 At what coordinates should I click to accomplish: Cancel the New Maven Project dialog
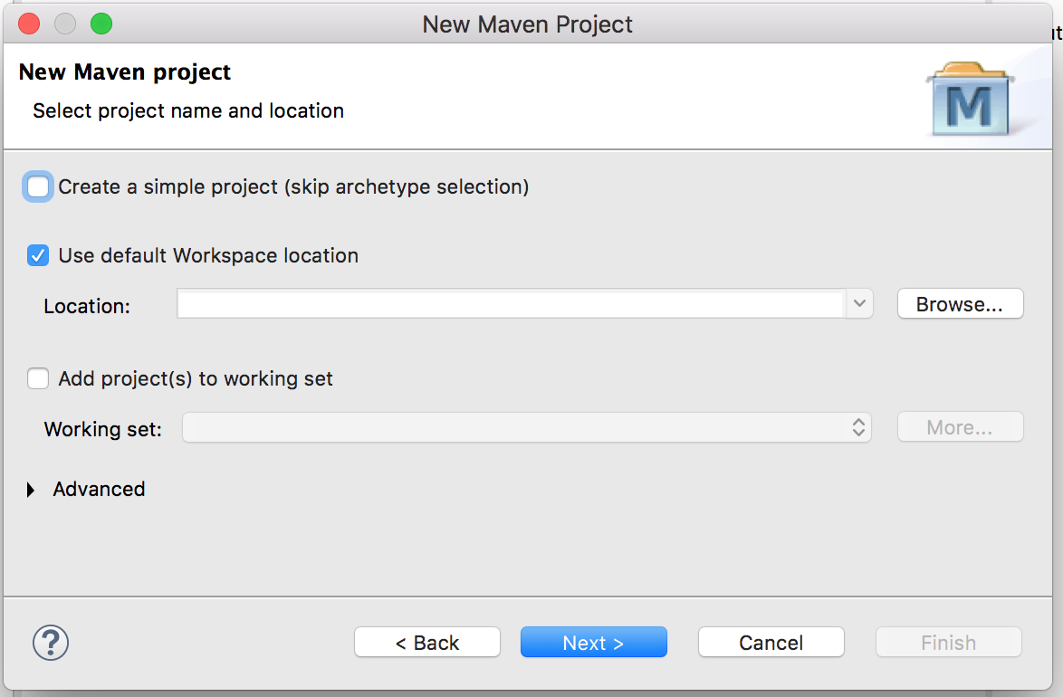[x=771, y=642]
